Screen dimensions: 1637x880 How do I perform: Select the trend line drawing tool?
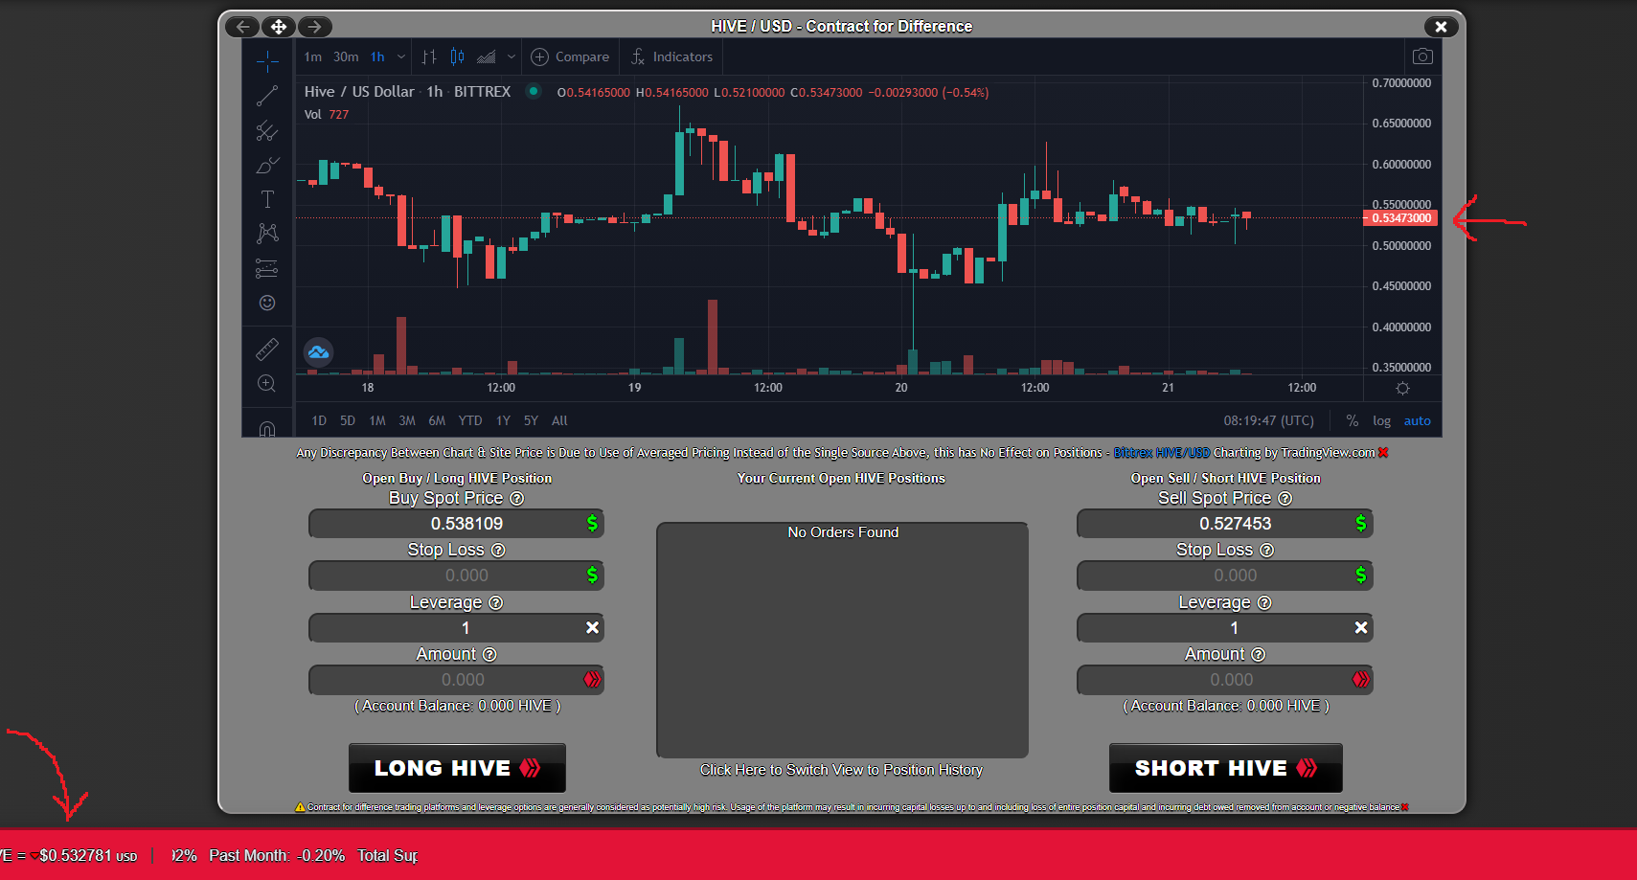(x=267, y=96)
